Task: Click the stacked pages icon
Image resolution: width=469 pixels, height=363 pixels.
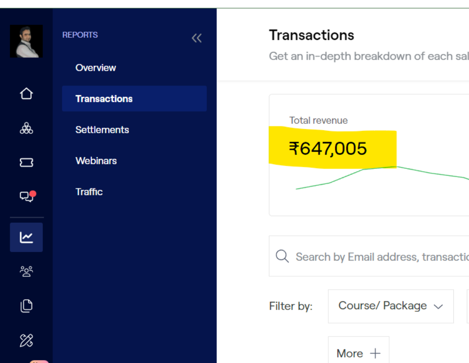Action: pyautogui.click(x=26, y=306)
